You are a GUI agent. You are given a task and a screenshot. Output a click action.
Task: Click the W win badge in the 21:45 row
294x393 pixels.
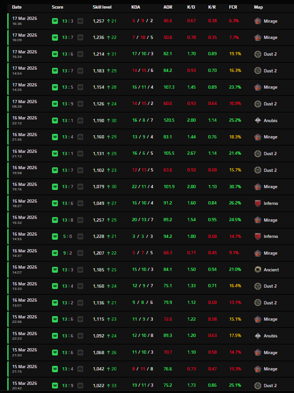coord(55,137)
